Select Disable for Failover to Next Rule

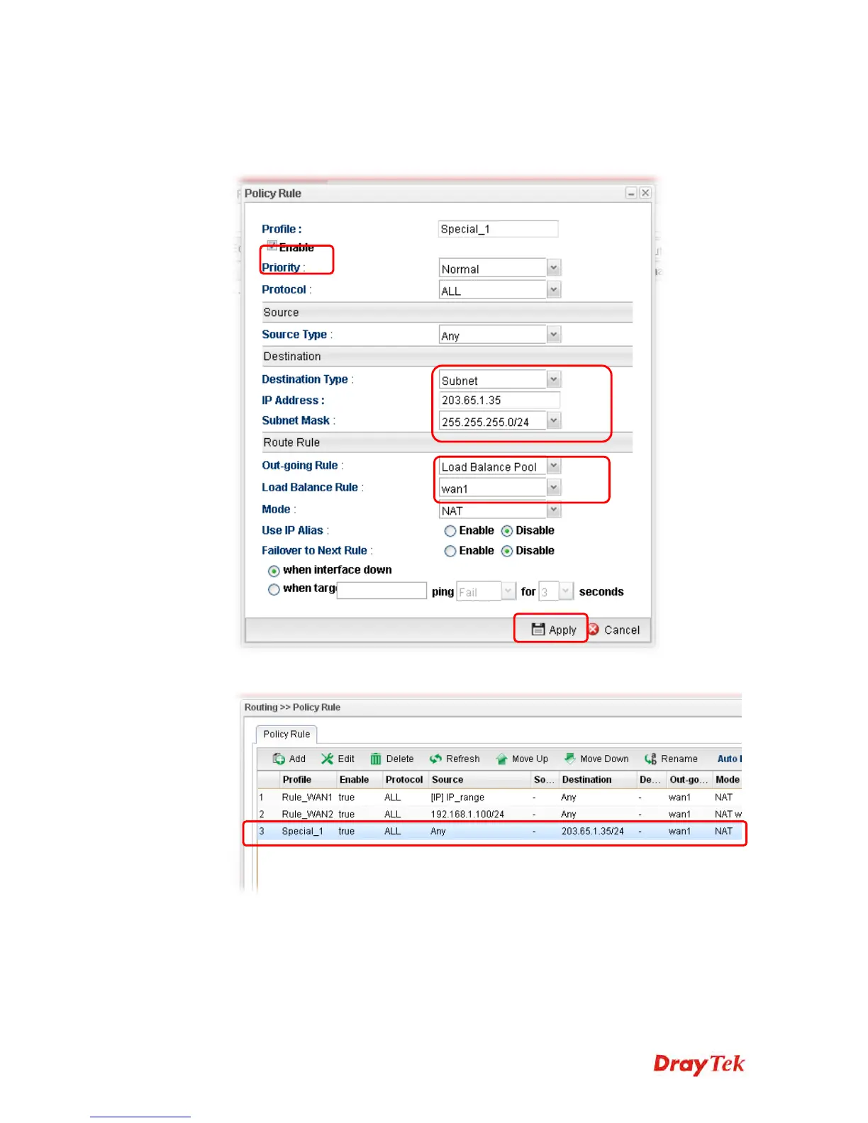pyautogui.click(x=507, y=551)
